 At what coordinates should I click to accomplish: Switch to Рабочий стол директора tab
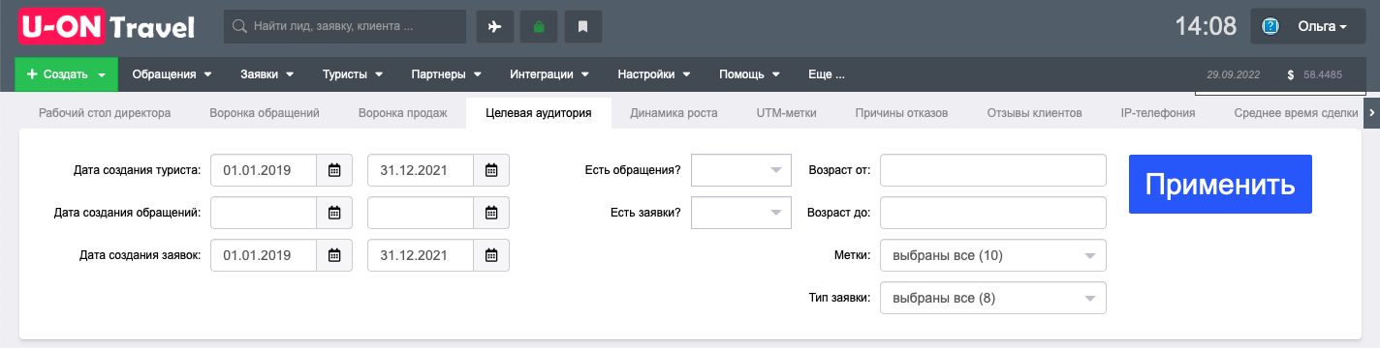[105, 113]
